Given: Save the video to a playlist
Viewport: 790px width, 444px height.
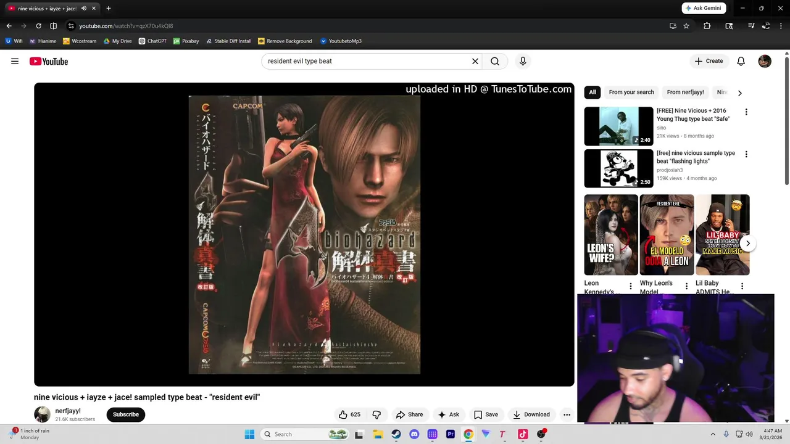Looking at the screenshot, I should point(486,414).
